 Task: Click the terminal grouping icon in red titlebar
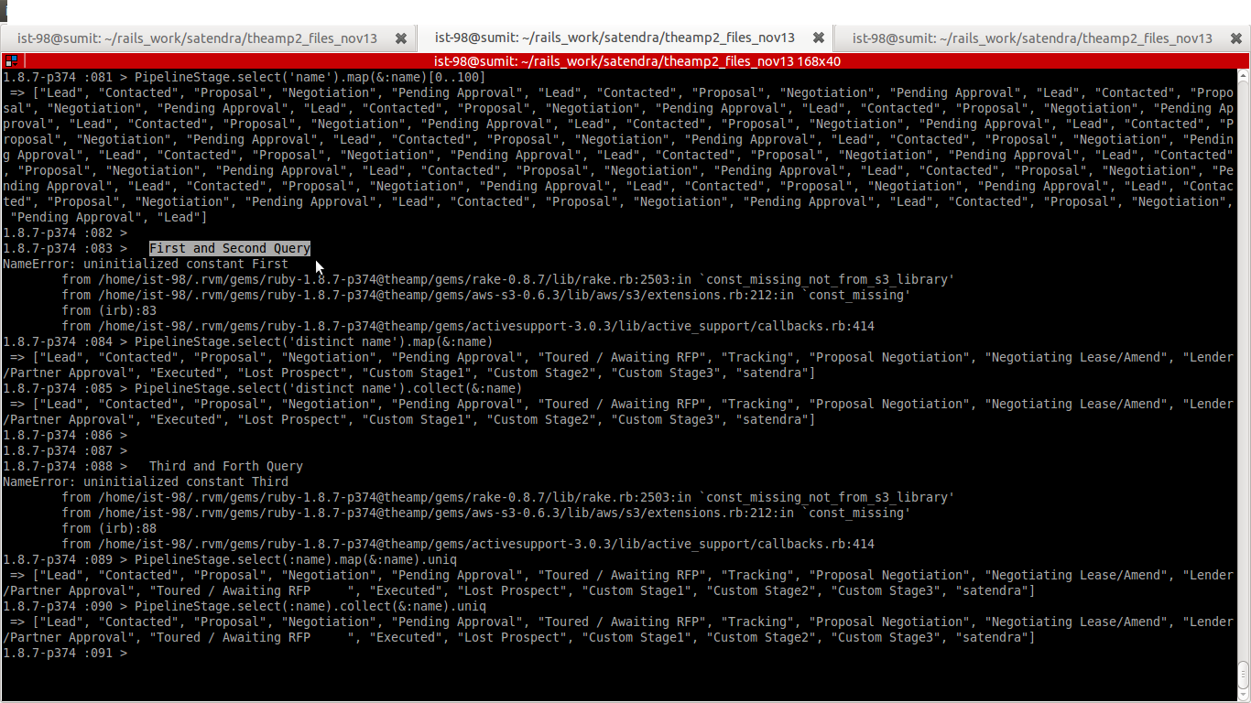pos(11,61)
